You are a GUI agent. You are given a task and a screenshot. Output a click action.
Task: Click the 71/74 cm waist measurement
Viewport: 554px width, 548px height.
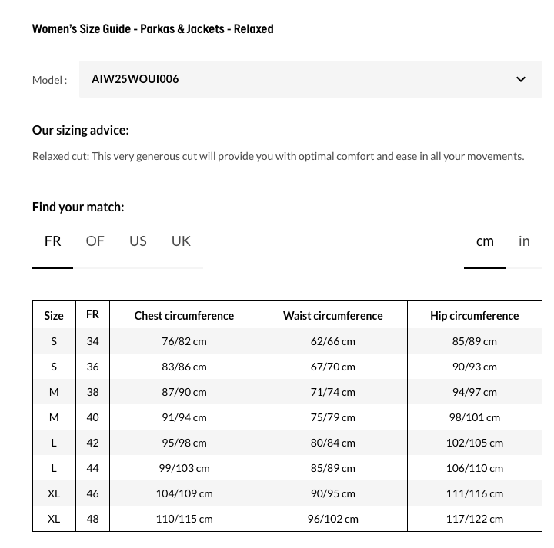coord(332,392)
